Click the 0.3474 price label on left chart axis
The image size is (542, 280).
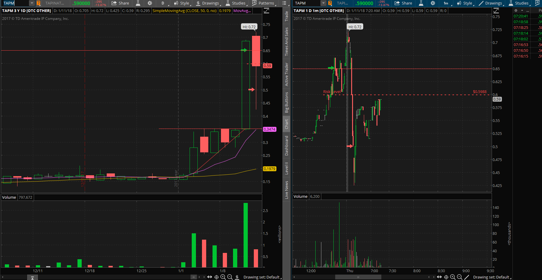coord(269,129)
